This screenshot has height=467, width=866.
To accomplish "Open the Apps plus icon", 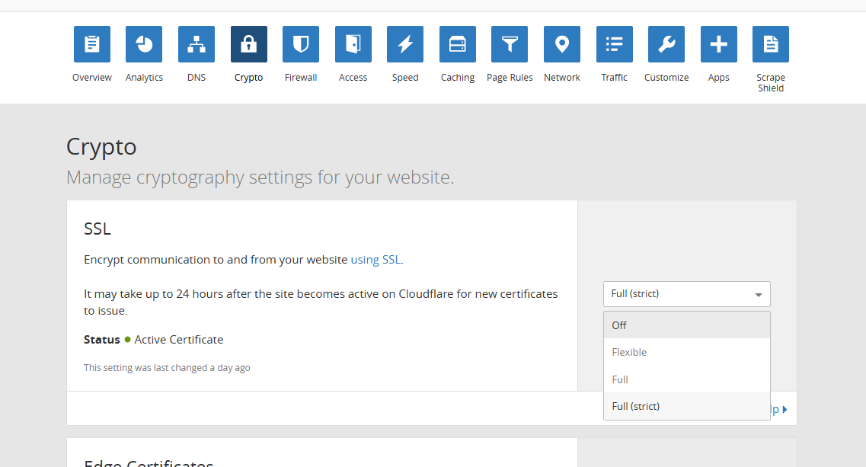I will coord(719,44).
